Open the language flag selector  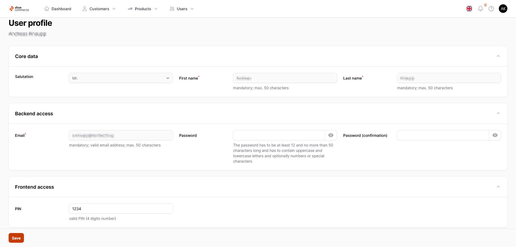point(469,9)
